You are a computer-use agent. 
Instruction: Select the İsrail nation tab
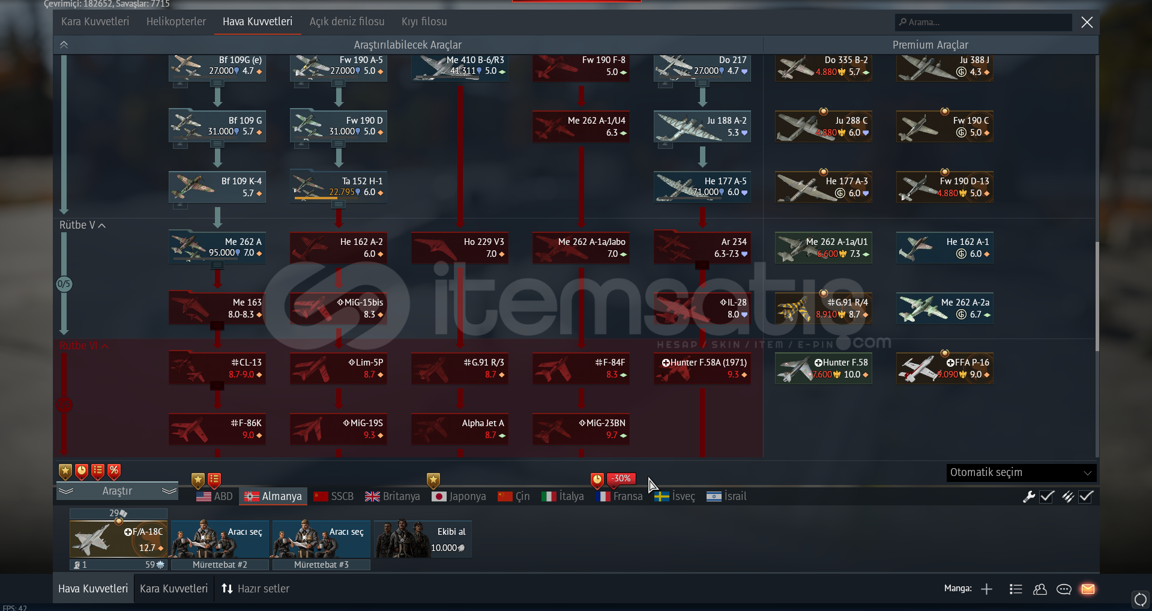pyautogui.click(x=726, y=496)
